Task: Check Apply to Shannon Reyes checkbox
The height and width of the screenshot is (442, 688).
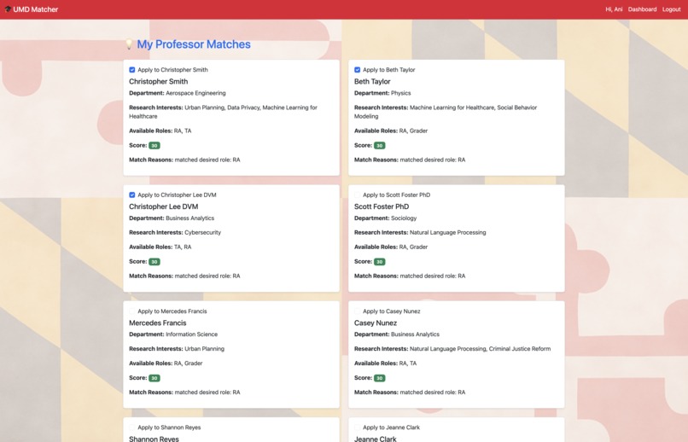Action: (x=132, y=427)
